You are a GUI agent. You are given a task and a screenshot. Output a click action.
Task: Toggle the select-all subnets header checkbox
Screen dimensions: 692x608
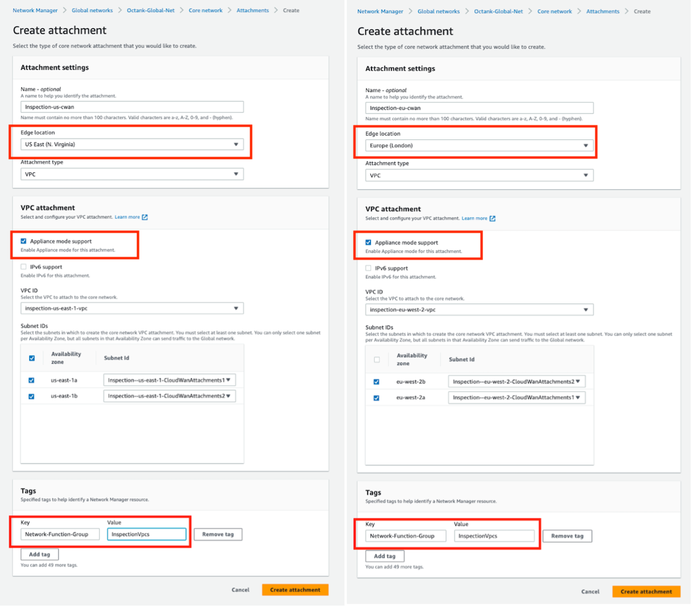coord(31,358)
